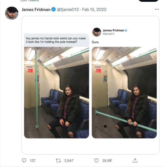Click the retweet arrows icon
Screen dimensions: 164x167
click(x=58, y=161)
